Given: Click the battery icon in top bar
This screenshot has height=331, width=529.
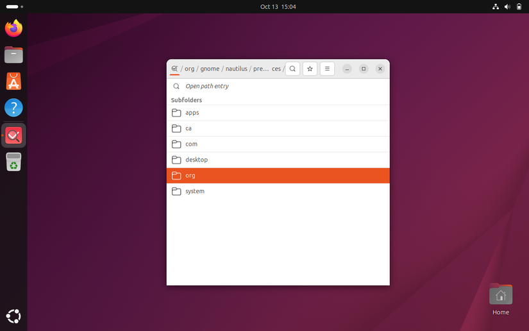Looking at the screenshot, I should point(519,7).
